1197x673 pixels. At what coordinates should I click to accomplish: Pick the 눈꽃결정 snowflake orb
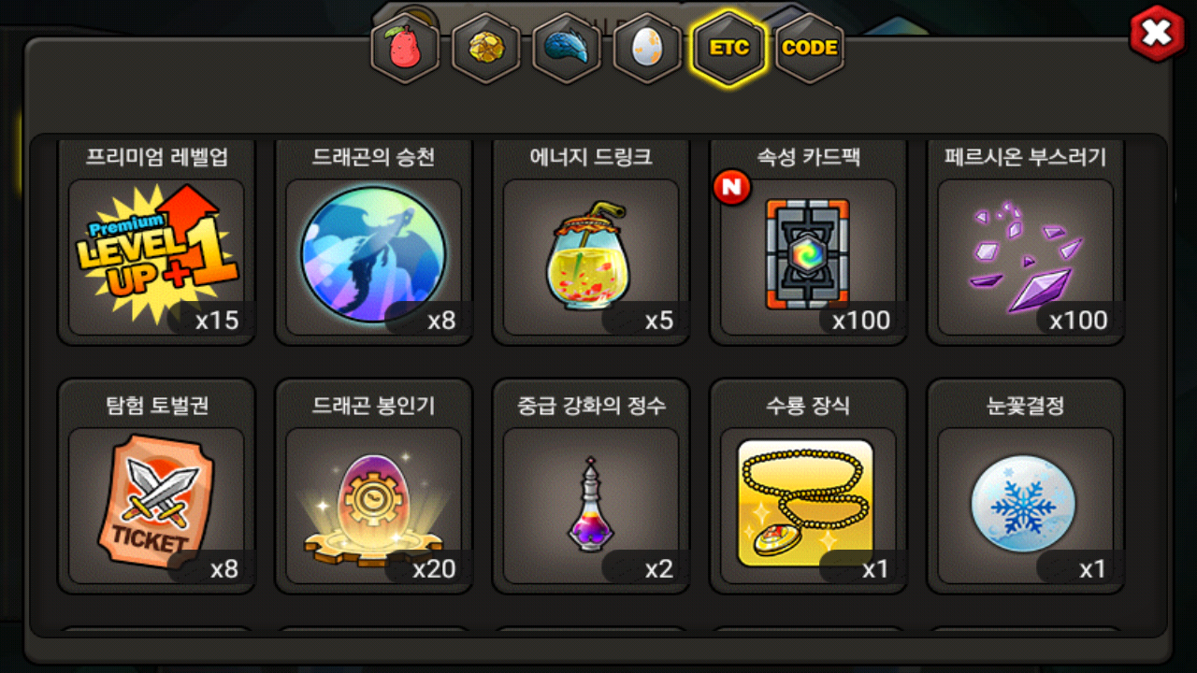1025,486
